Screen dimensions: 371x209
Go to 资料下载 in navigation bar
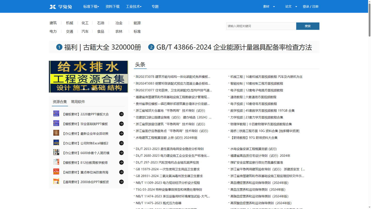113,6
